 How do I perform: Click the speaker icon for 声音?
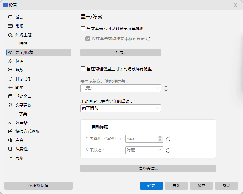[x=10, y=140]
